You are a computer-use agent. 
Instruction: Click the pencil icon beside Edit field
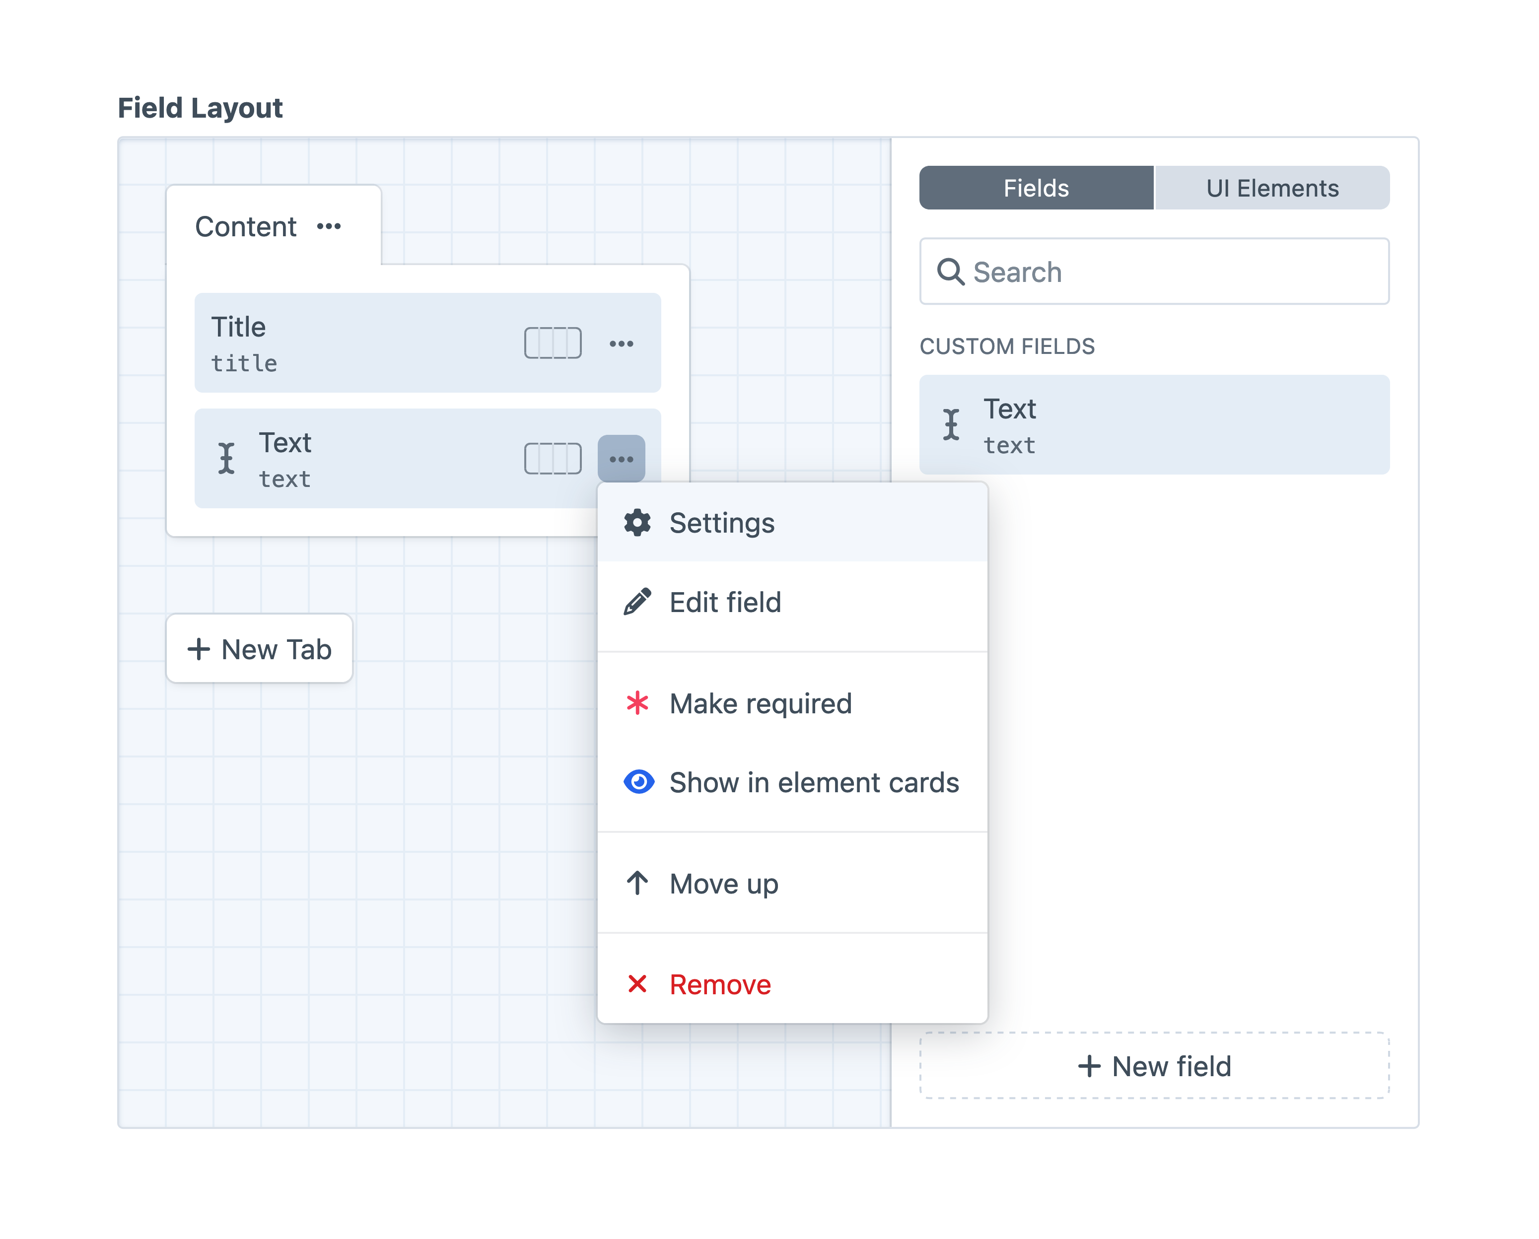coord(637,602)
